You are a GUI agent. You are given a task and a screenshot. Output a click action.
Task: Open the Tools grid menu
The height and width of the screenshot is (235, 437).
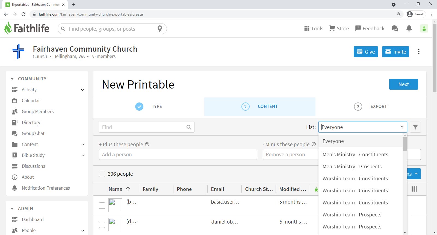[x=314, y=28]
